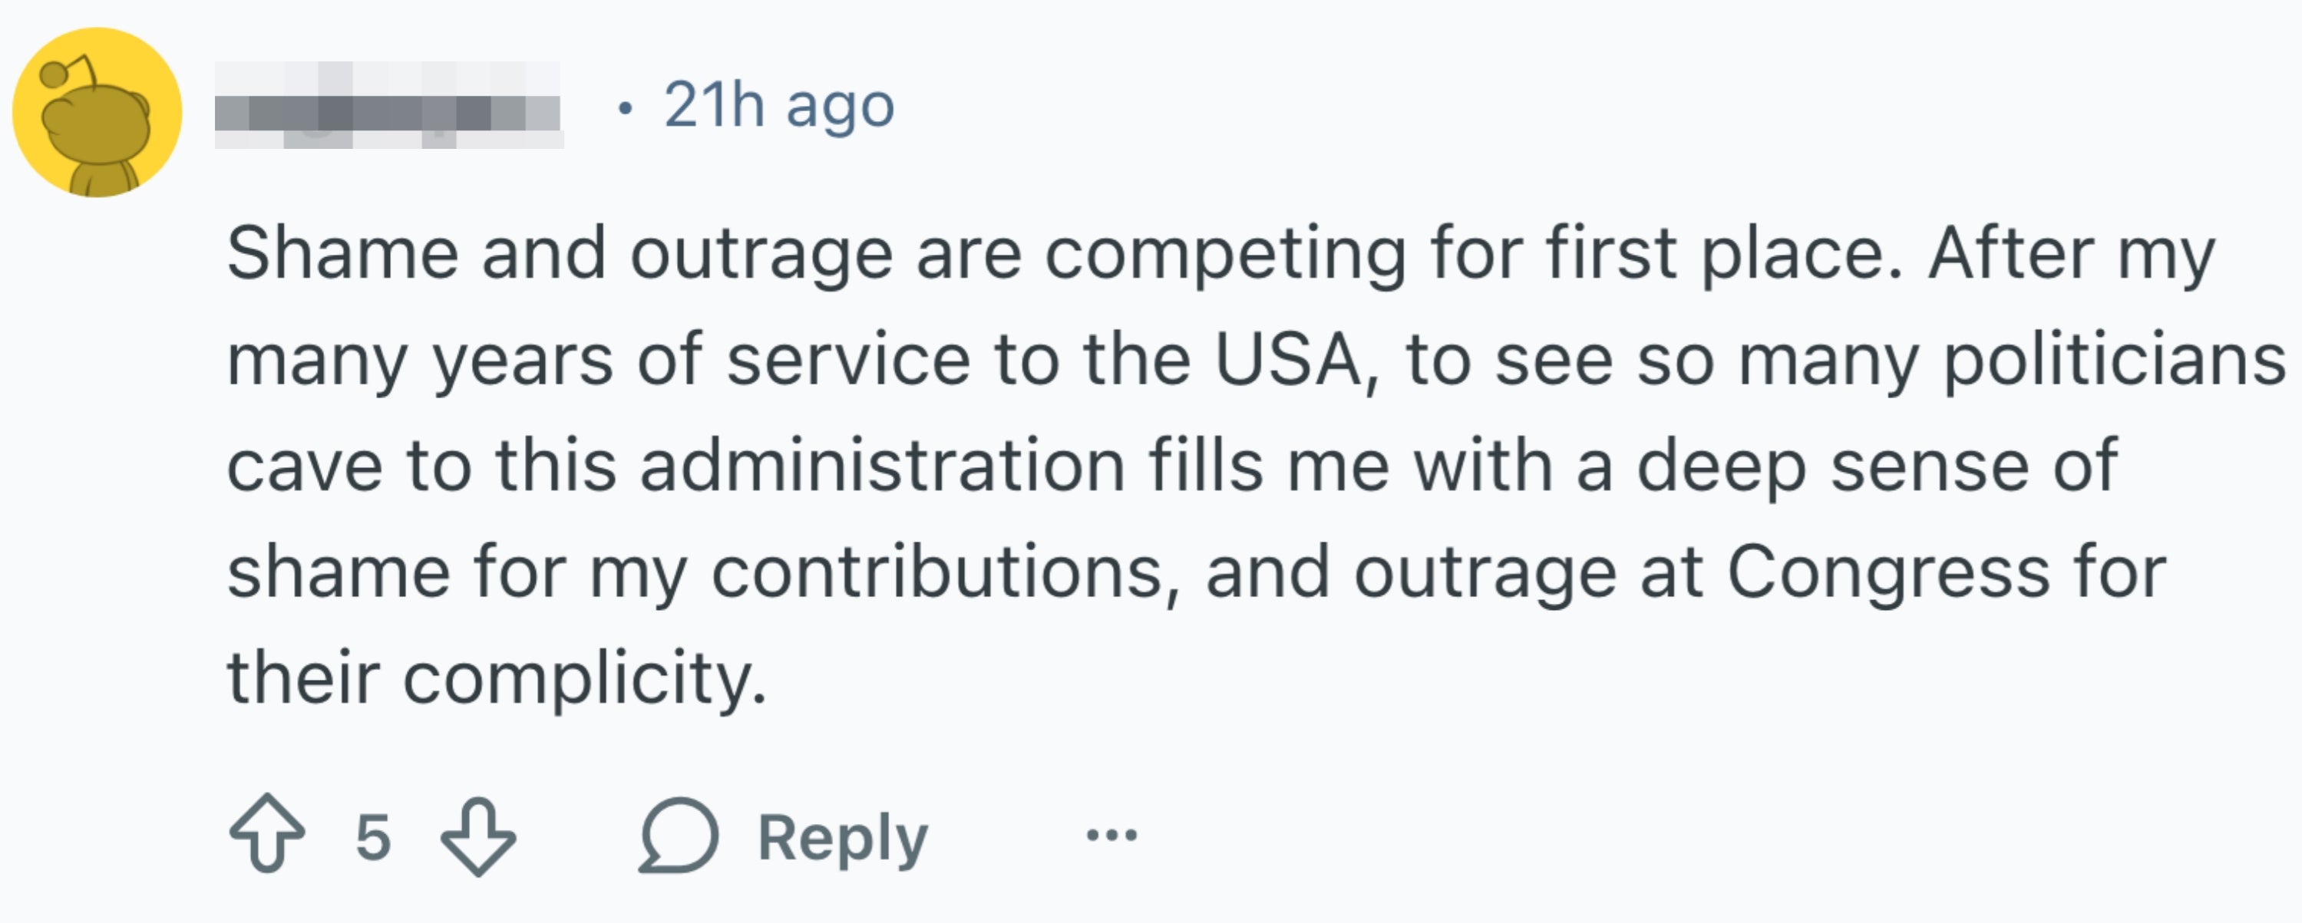Downvote the comment
Viewport: 2302px width, 923px height.
[x=478, y=836]
